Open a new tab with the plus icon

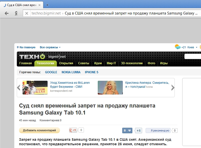47,5
